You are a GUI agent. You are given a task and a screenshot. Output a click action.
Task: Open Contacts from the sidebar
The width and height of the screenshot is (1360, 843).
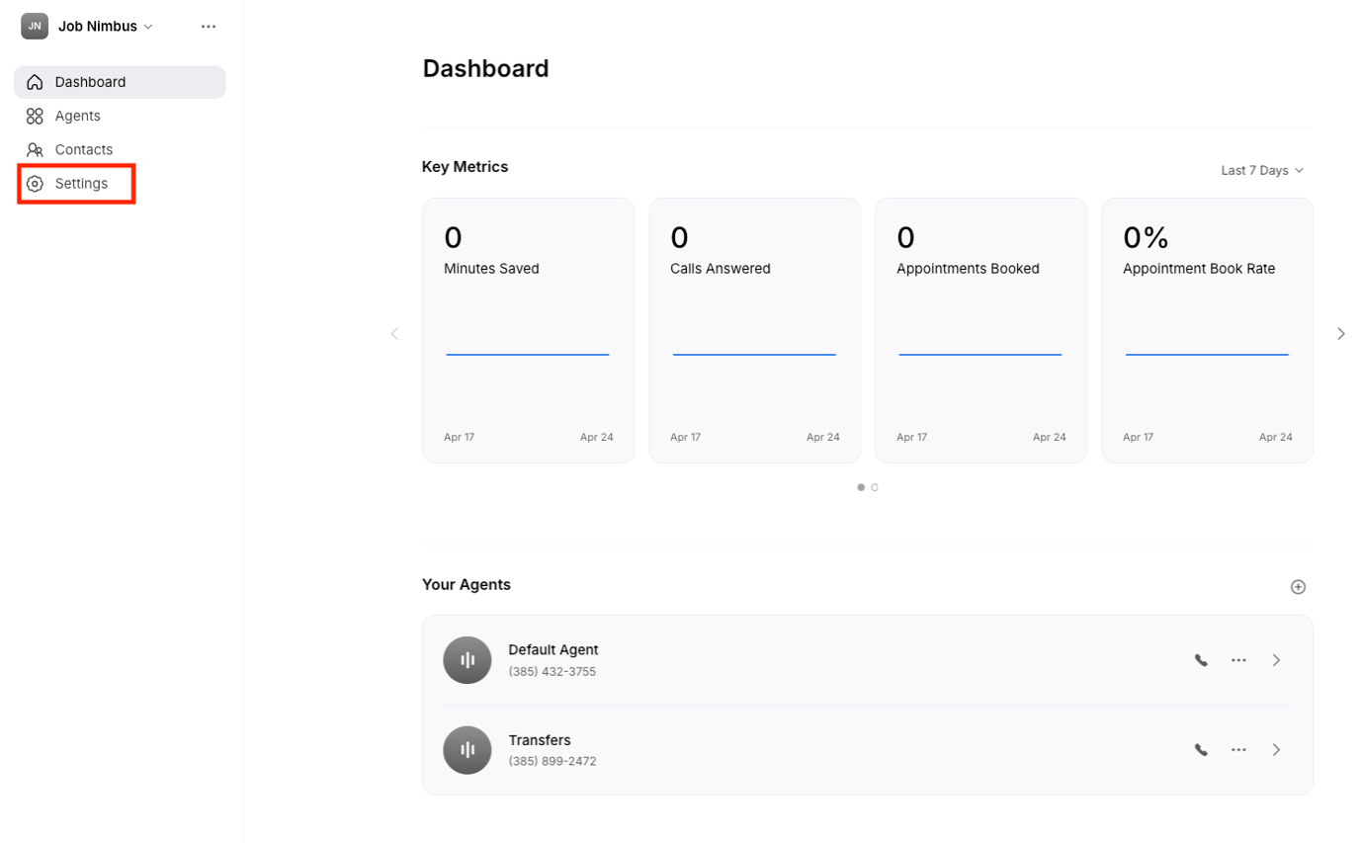pyautogui.click(x=35, y=149)
